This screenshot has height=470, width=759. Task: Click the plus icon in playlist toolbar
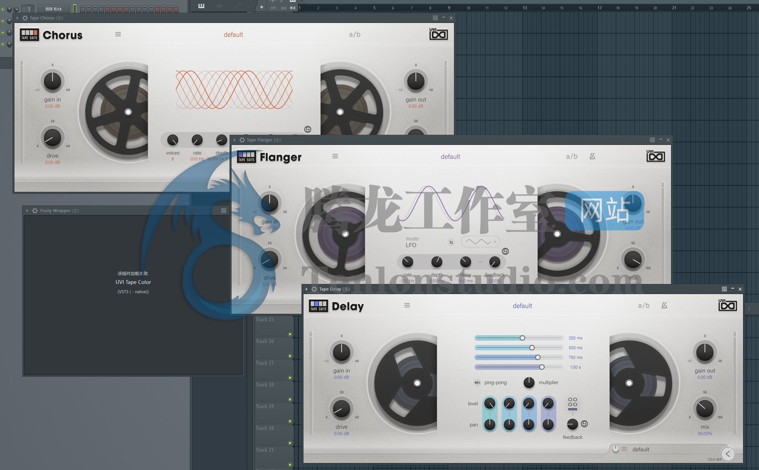[261, 7]
